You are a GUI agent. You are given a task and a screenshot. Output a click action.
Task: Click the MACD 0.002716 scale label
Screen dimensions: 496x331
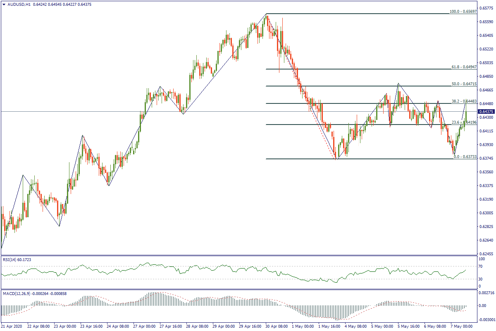pos(486,293)
